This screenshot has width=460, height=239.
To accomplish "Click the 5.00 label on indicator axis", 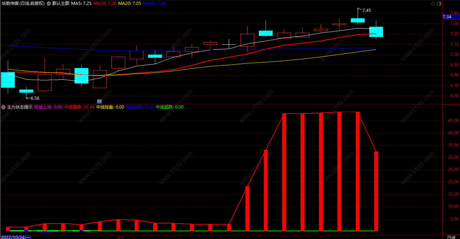I will click(454, 219).
